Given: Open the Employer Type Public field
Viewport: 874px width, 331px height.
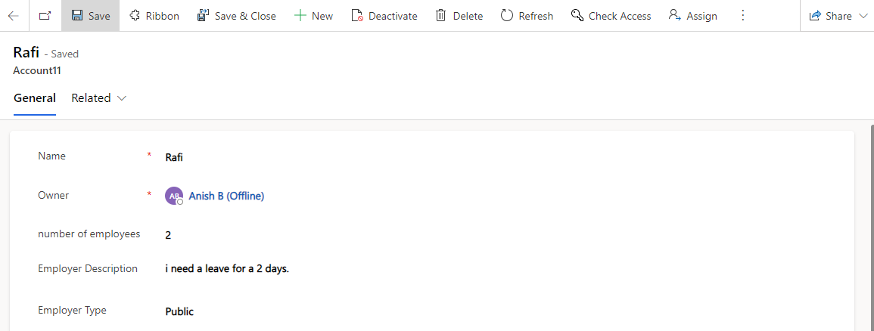Looking at the screenshot, I should coord(502,311).
